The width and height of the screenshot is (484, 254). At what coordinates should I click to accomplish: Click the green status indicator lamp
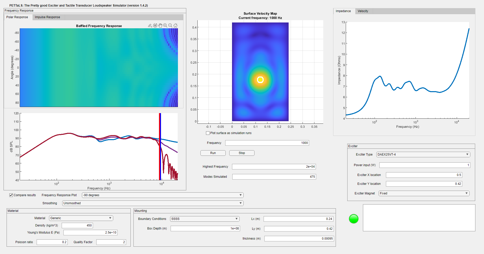point(354,219)
